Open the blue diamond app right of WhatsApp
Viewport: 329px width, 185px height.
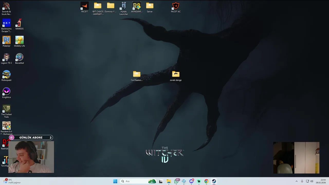[x=184, y=181]
